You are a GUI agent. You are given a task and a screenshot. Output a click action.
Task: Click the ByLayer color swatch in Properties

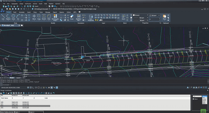point(134,15)
